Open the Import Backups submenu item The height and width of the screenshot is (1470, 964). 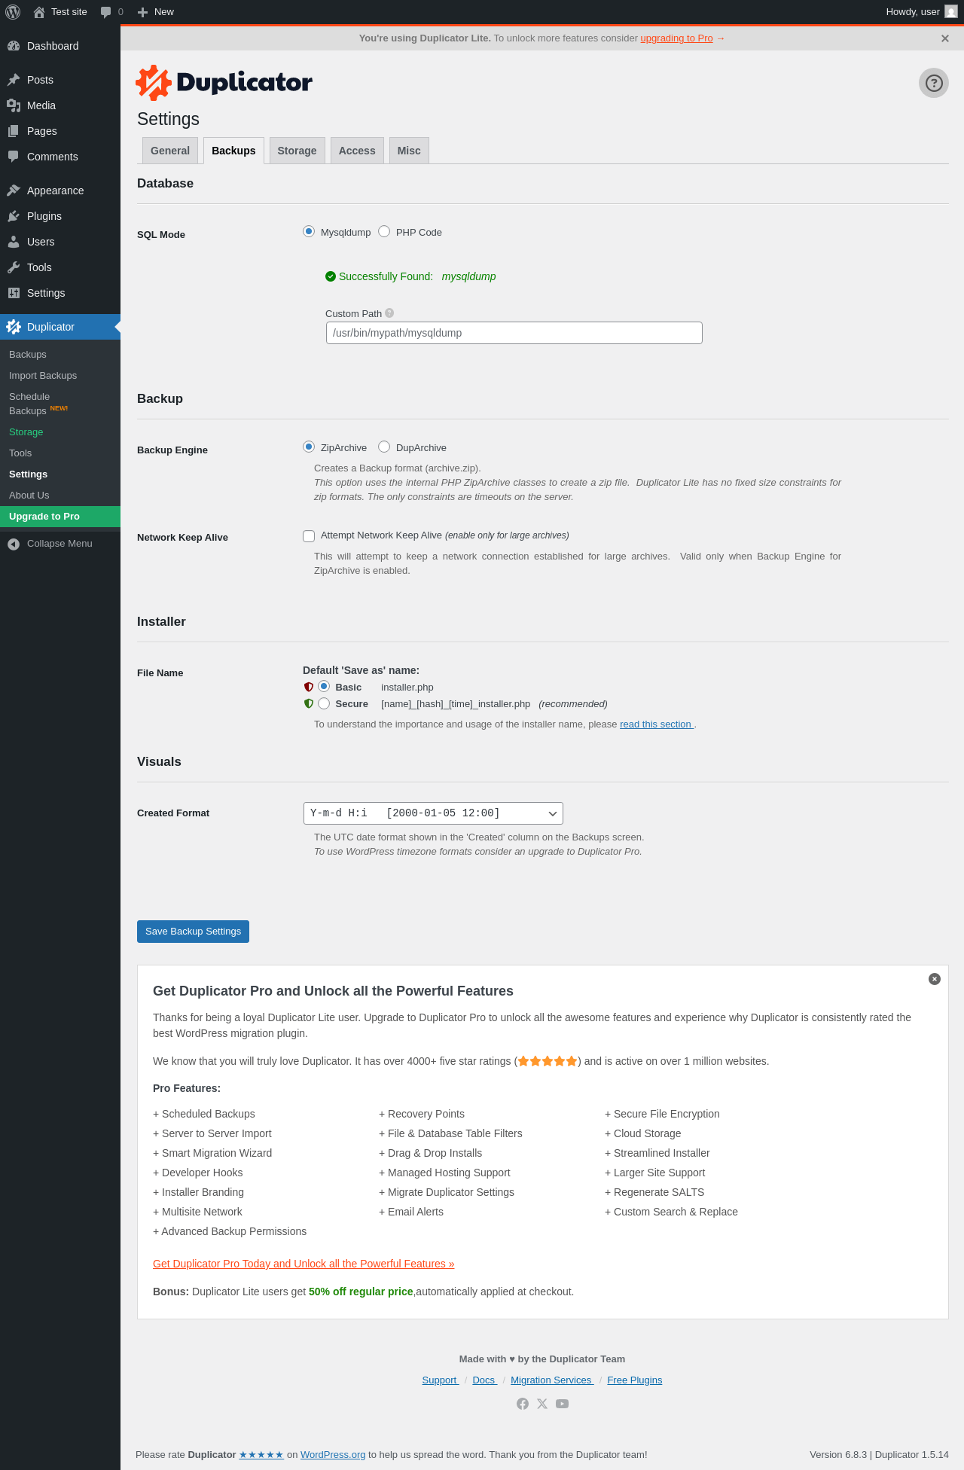[x=43, y=376]
